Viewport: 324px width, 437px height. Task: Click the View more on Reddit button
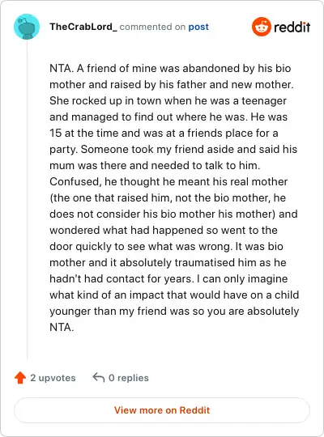coord(162,410)
